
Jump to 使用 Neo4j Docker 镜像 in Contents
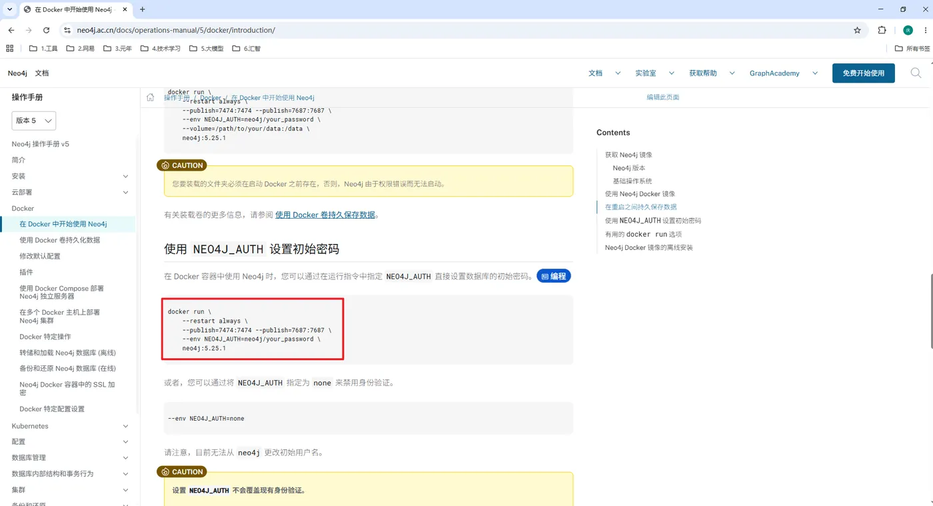pos(640,194)
